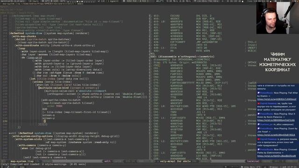
Task: Click the map-system.lisp buffer name in mode line
Action: 22,161
